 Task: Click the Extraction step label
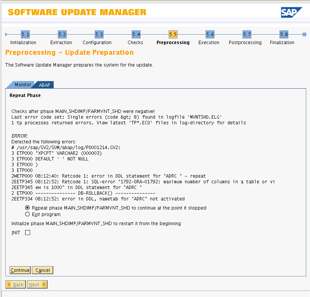point(61,43)
